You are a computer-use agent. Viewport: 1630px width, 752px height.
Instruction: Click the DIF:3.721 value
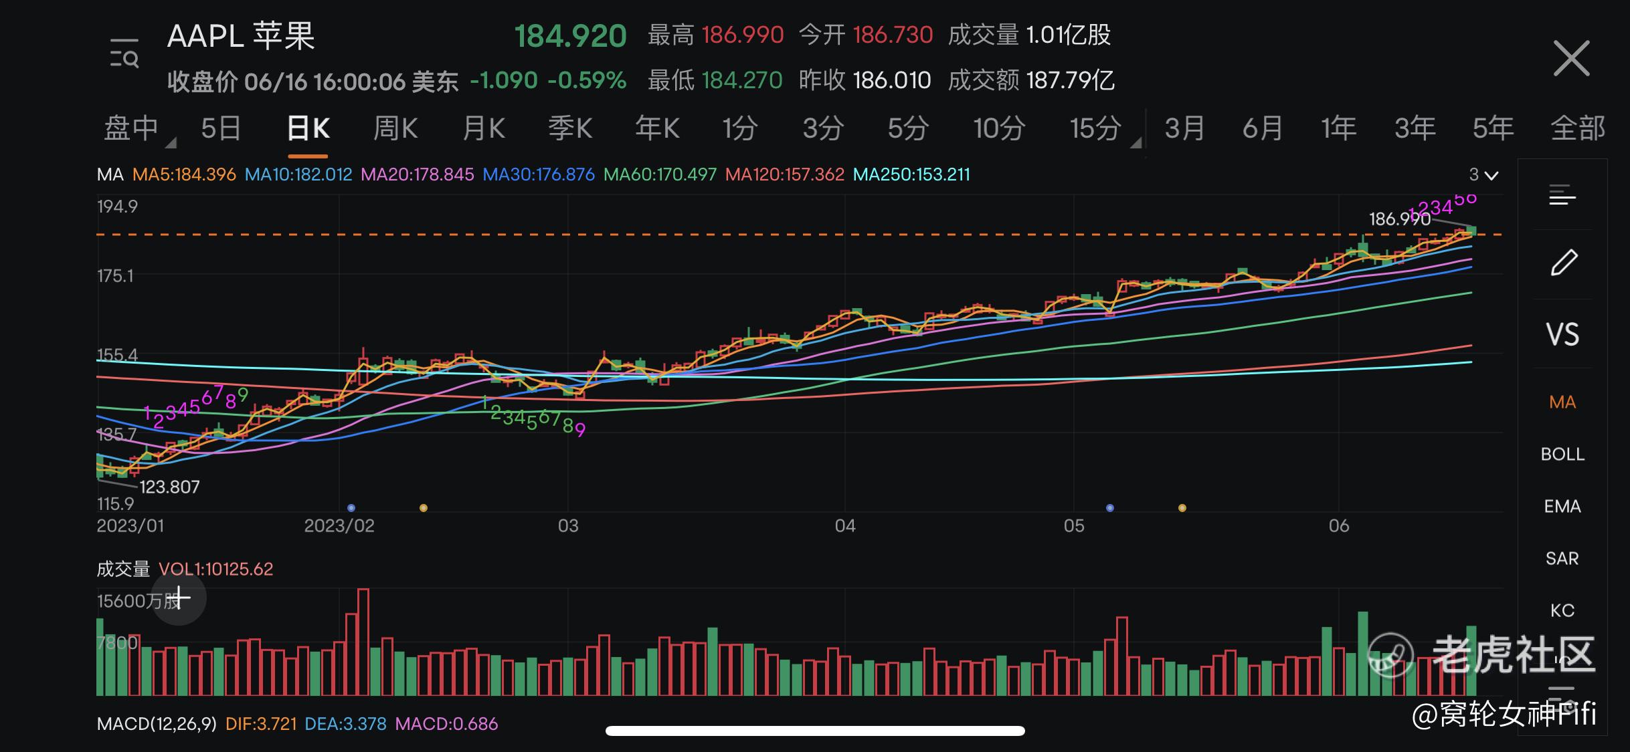tap(261, 724)
